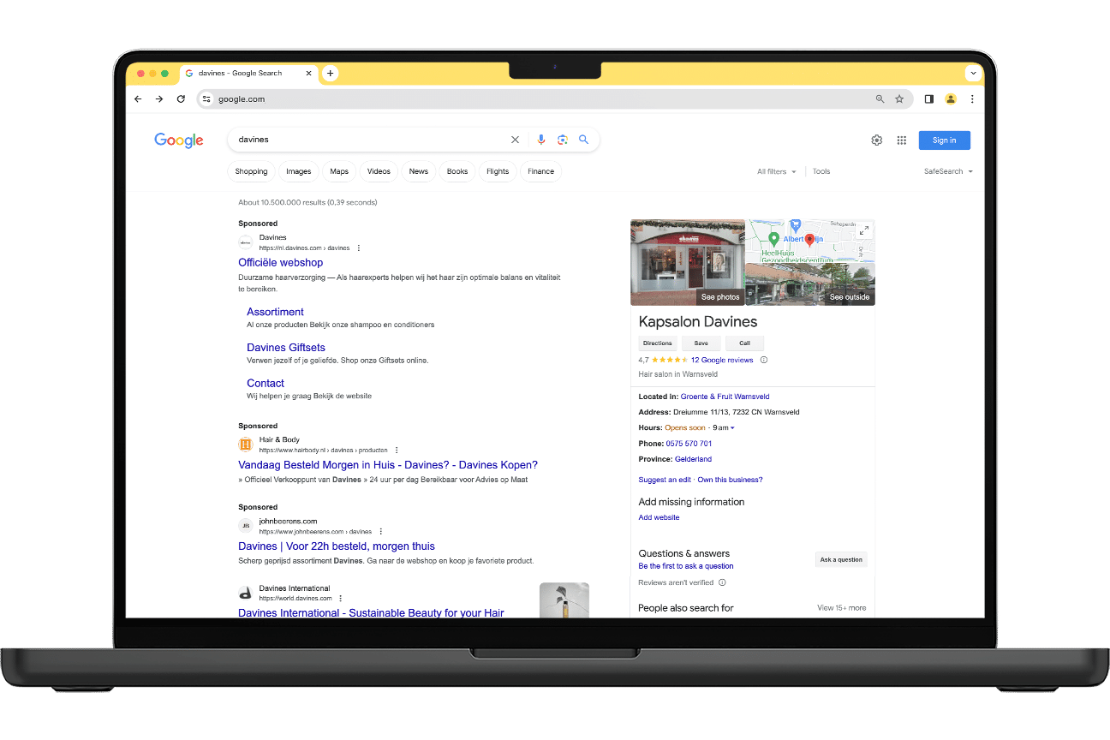Expand the opening hours dropdown arrow
Image resolution: width=1110 pixels, height=740 pixels.
pyautogui.click(x=732, y=428)
